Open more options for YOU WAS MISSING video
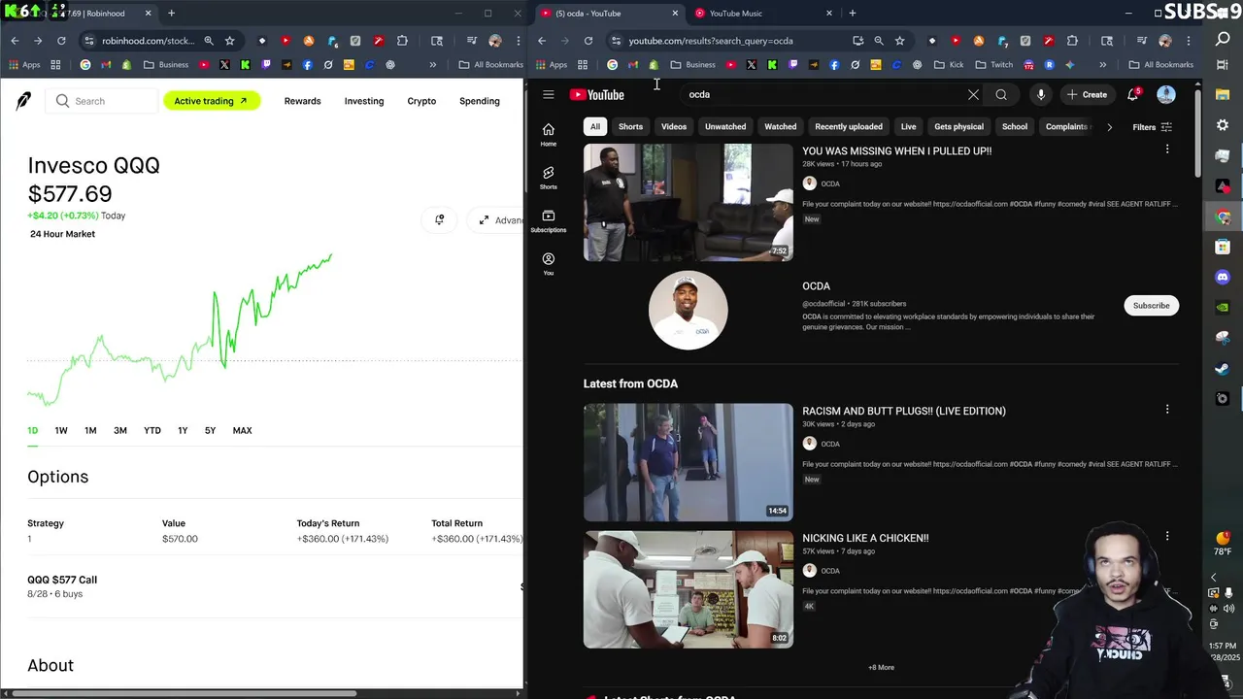The height and width of the screenshot is (699, 1243). (1167, 150)
